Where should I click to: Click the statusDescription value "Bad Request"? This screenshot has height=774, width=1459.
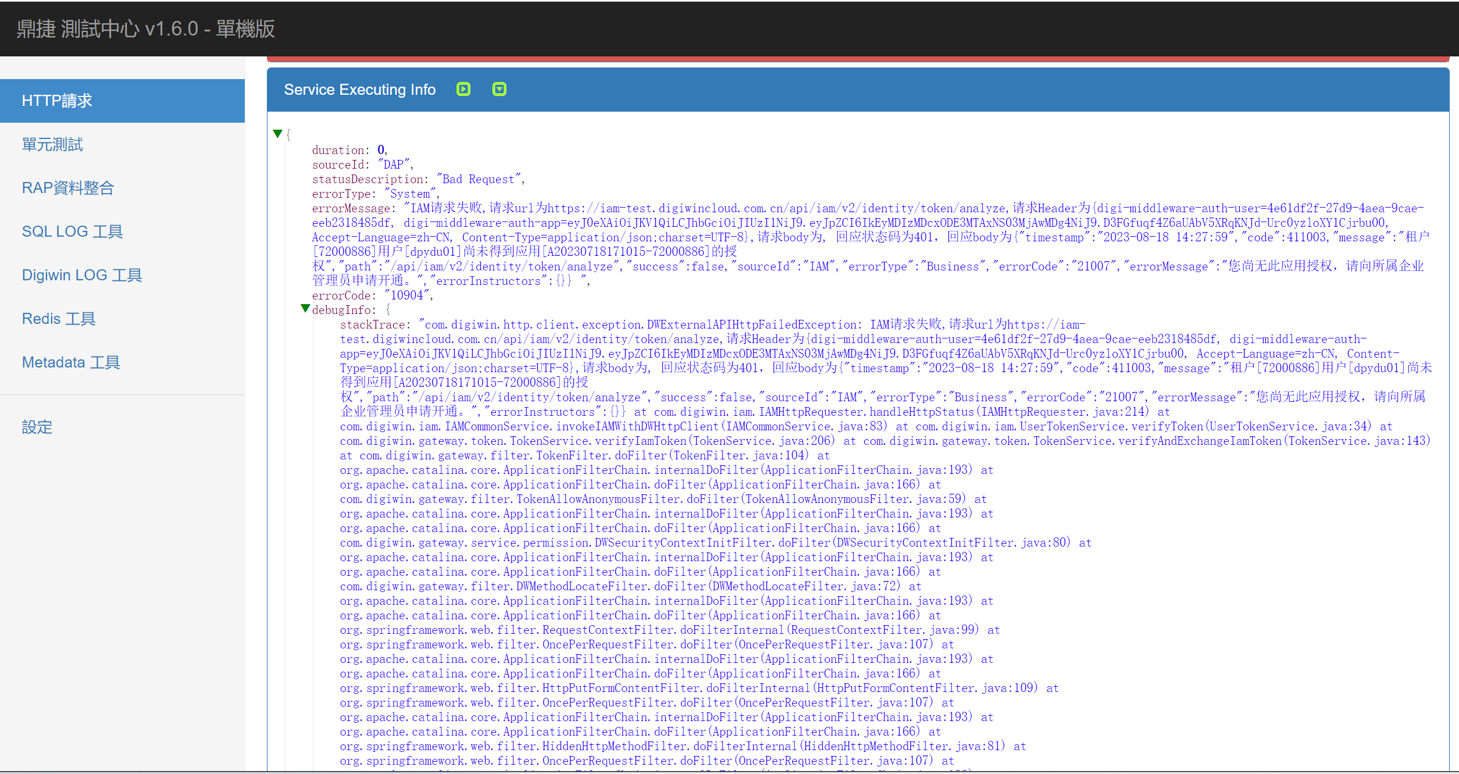tap(478, 179)
